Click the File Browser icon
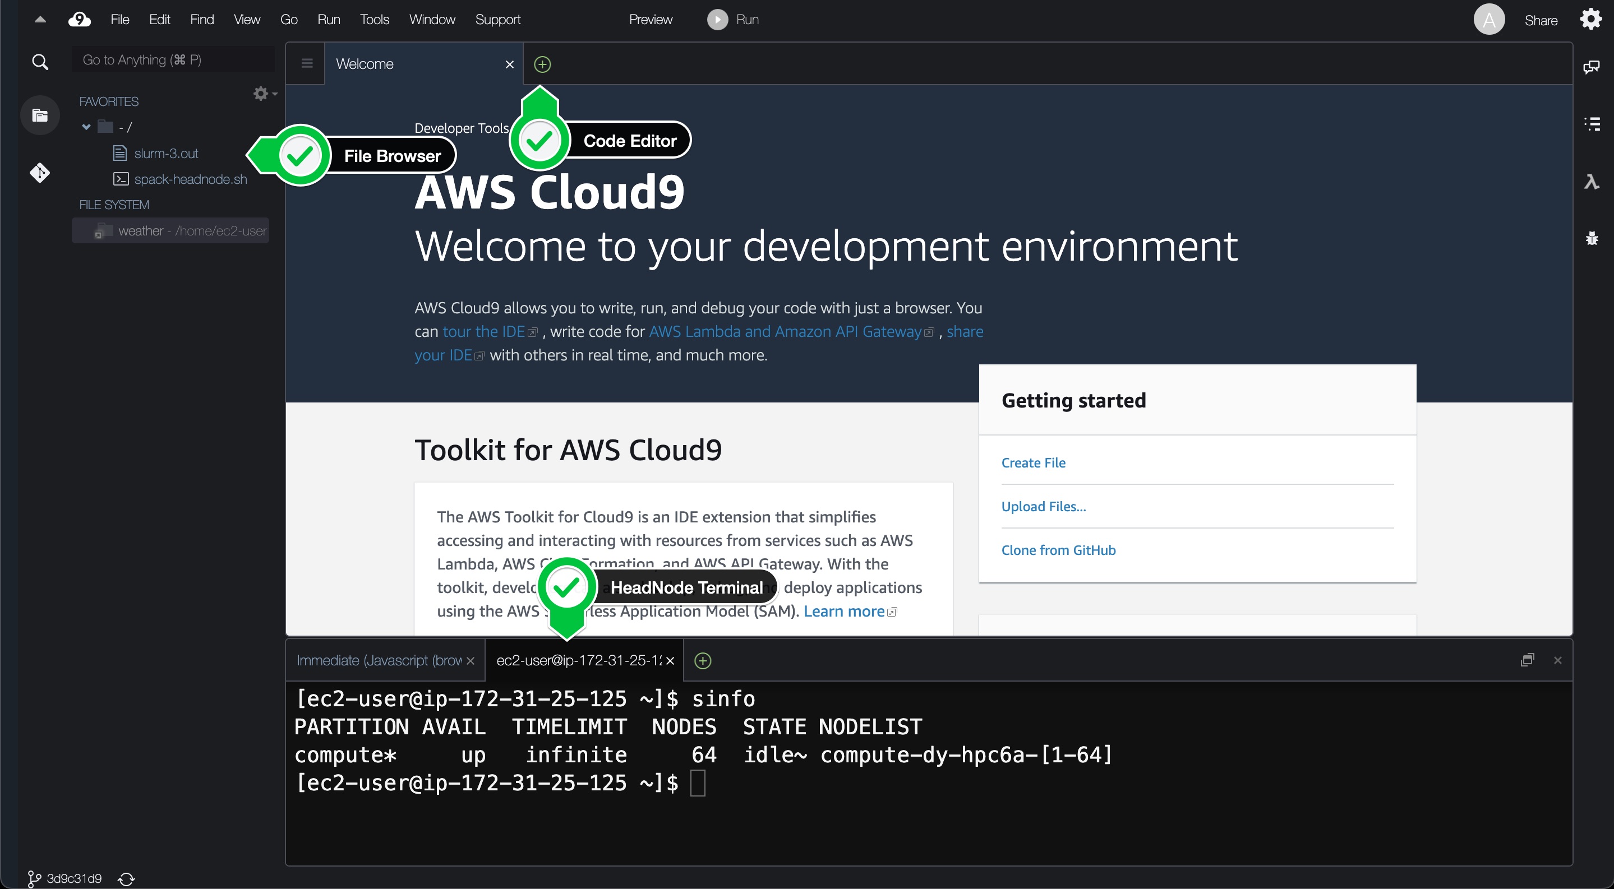 [38, 116]
